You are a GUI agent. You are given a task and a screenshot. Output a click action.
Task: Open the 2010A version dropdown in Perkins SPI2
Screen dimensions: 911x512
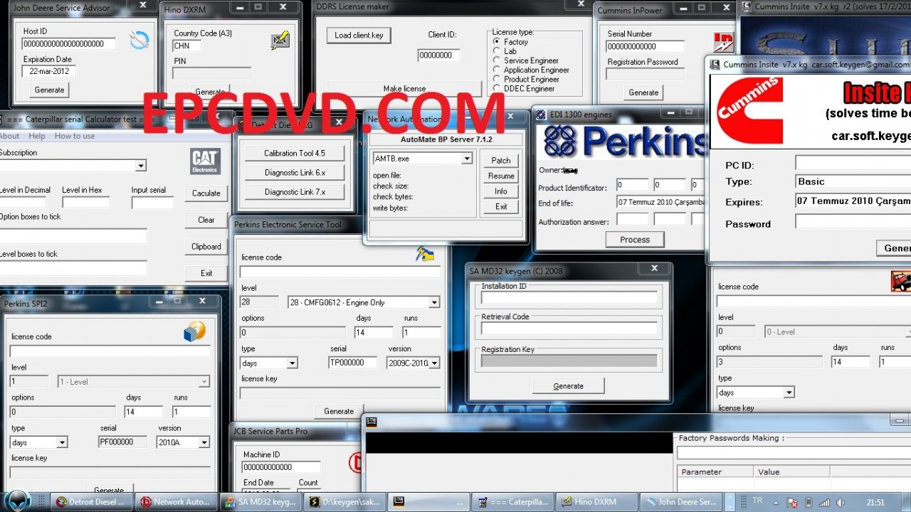coord(204,442)
